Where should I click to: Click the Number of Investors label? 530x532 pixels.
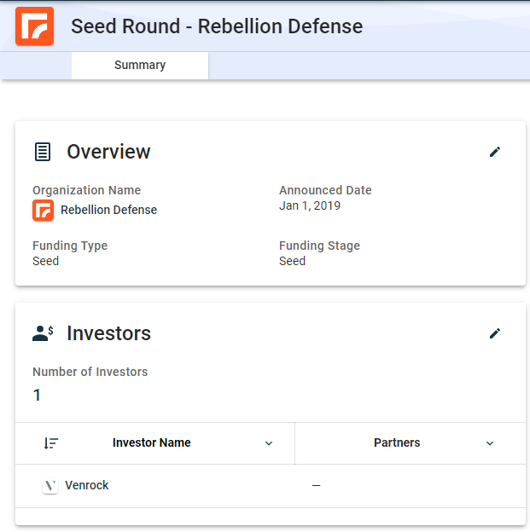(90, 372)
